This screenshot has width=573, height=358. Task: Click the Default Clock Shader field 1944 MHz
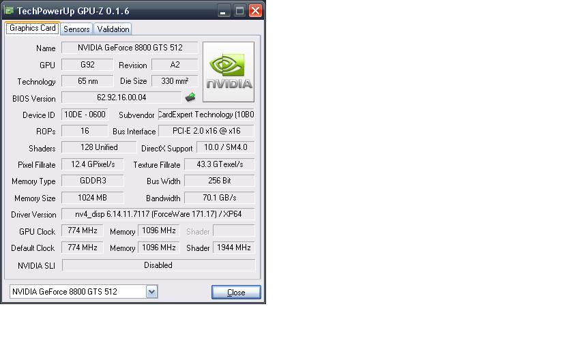coord(234,248)
